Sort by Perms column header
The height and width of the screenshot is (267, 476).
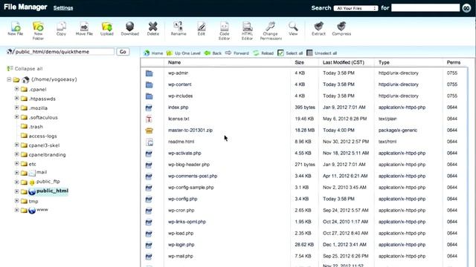[x=454, y=62]
